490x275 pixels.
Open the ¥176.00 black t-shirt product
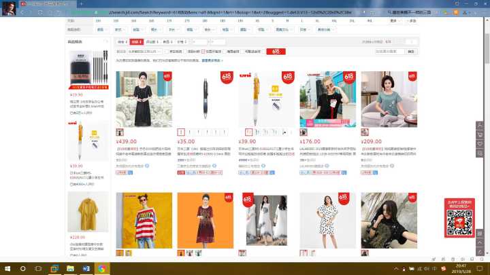click(327, 99)
